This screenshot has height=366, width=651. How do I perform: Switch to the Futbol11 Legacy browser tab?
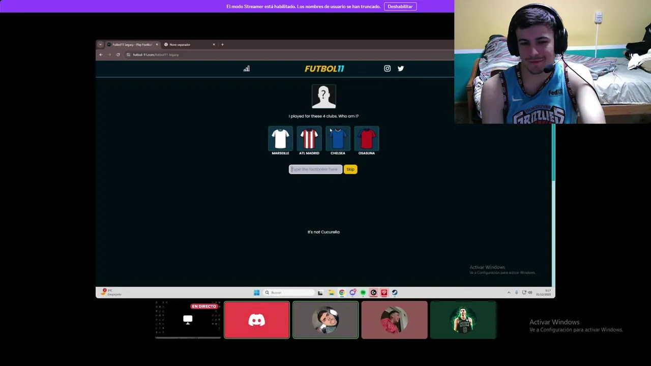(x=132, y=45)
